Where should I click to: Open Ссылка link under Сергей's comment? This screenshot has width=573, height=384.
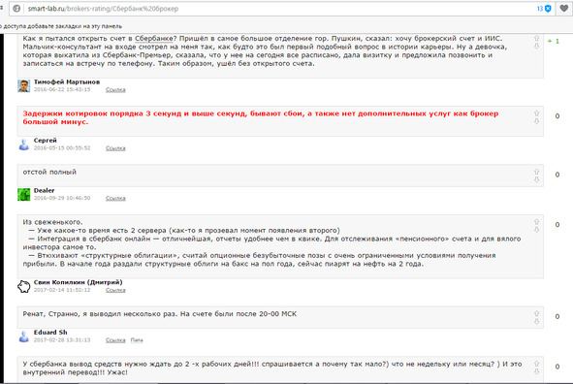[115, 148]
